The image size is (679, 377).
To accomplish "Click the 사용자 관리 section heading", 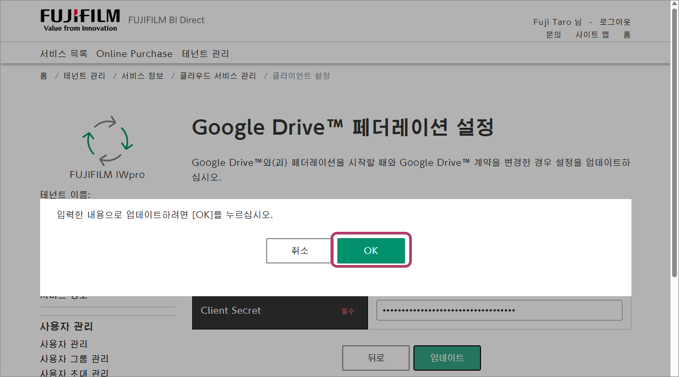I will pos(67,327).
